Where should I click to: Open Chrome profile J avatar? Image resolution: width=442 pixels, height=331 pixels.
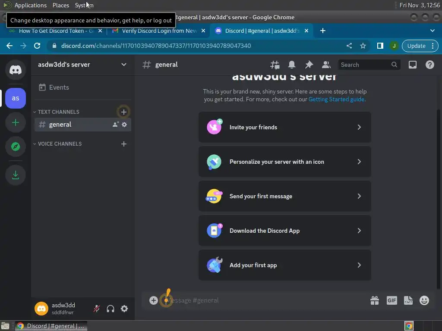click(394, 46)
